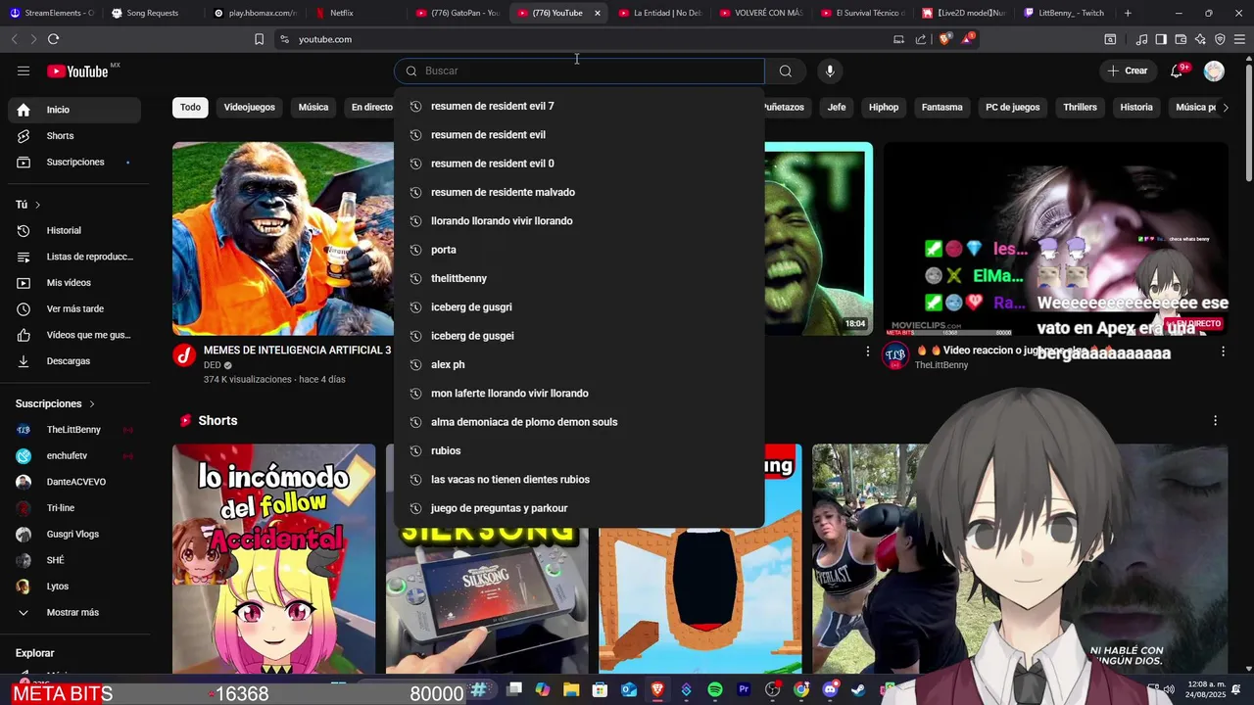The width and height of the screenshot is (1254, 705).
Task: Open Descargas in the sidebar
Action: pyautogui.click(x=74, y=361)
